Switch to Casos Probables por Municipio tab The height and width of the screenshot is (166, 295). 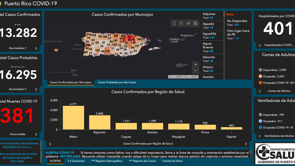(x=117, y=83)
